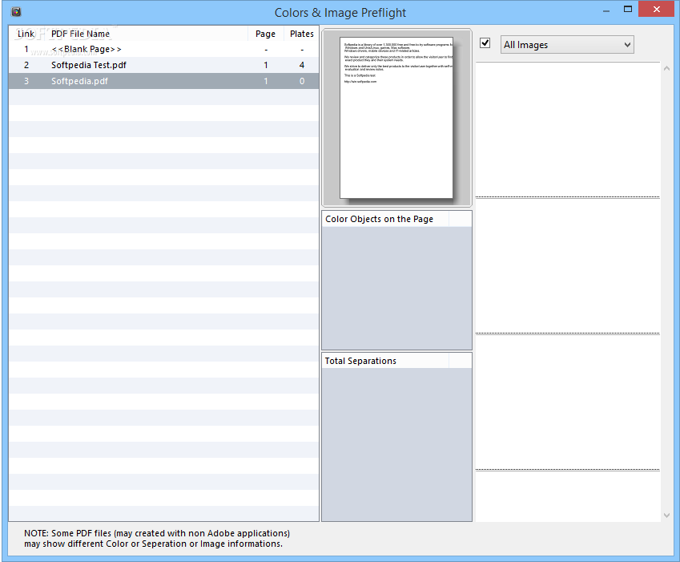Screen dimensions: 680x562
Task: Click the app icon in the title bar
Action: [x=16, y=12]
